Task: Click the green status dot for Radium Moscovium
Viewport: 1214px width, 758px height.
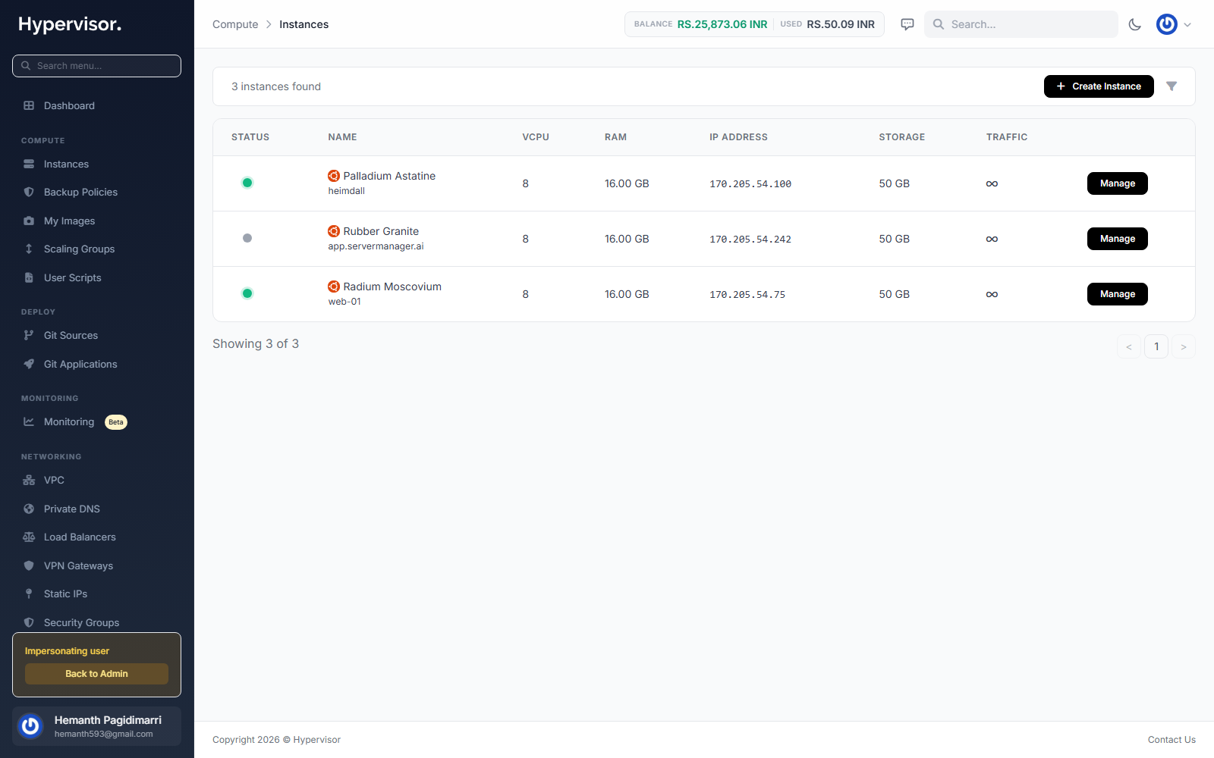Action: tap(247, 293)
